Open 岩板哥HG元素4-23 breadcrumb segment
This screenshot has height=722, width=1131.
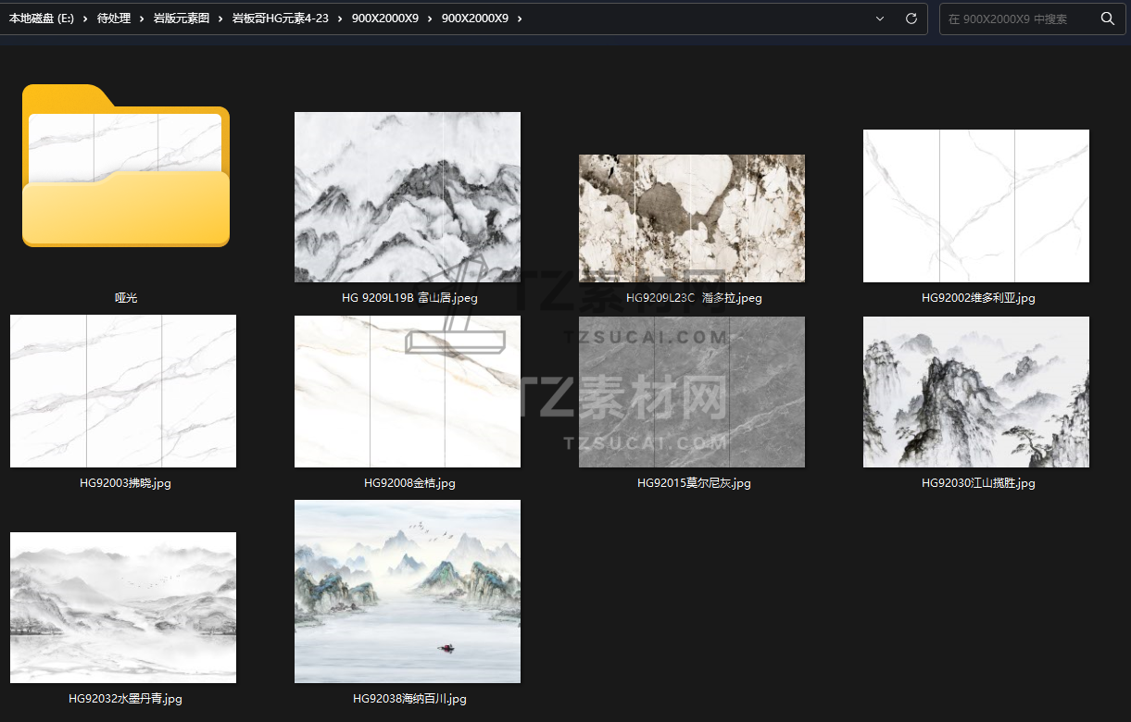coord(280,19)
